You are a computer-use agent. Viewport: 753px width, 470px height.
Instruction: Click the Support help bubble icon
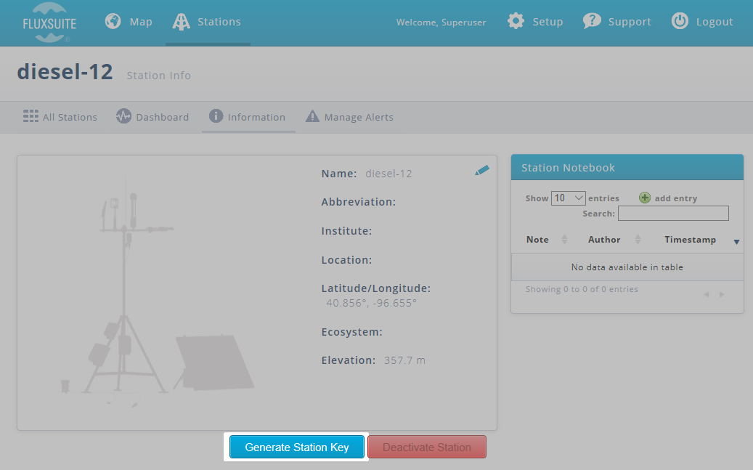pyautogui.click(x=593, y=22)
